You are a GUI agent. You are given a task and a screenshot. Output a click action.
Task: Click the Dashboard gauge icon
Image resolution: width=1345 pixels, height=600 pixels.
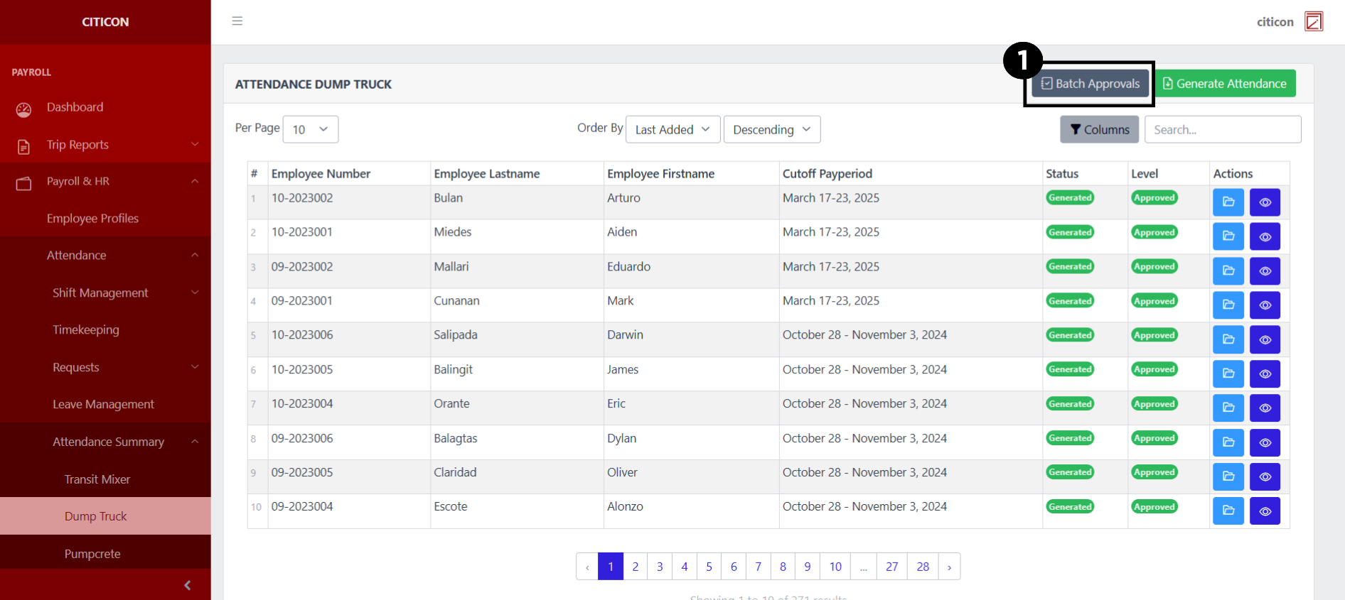pos(24,109)
